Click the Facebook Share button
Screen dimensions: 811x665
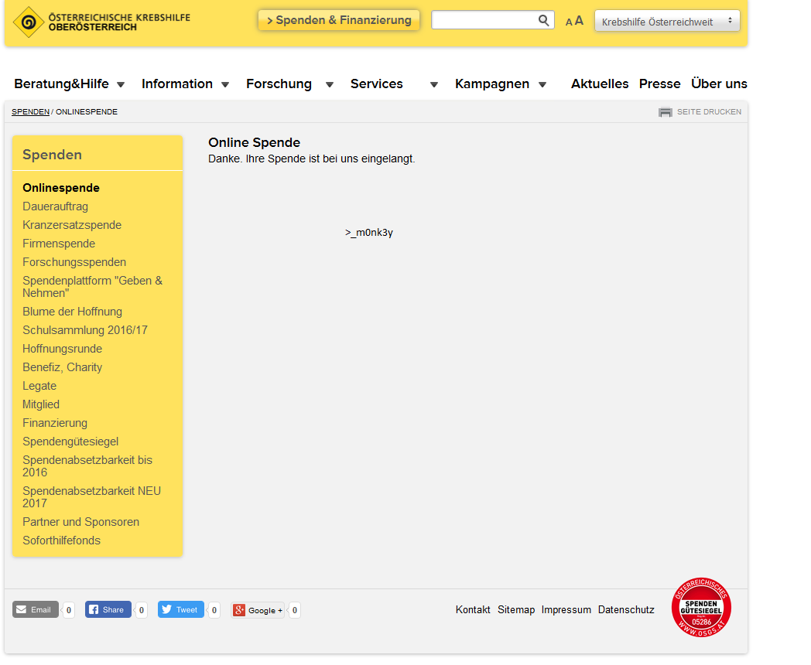(x=108, y=610)
